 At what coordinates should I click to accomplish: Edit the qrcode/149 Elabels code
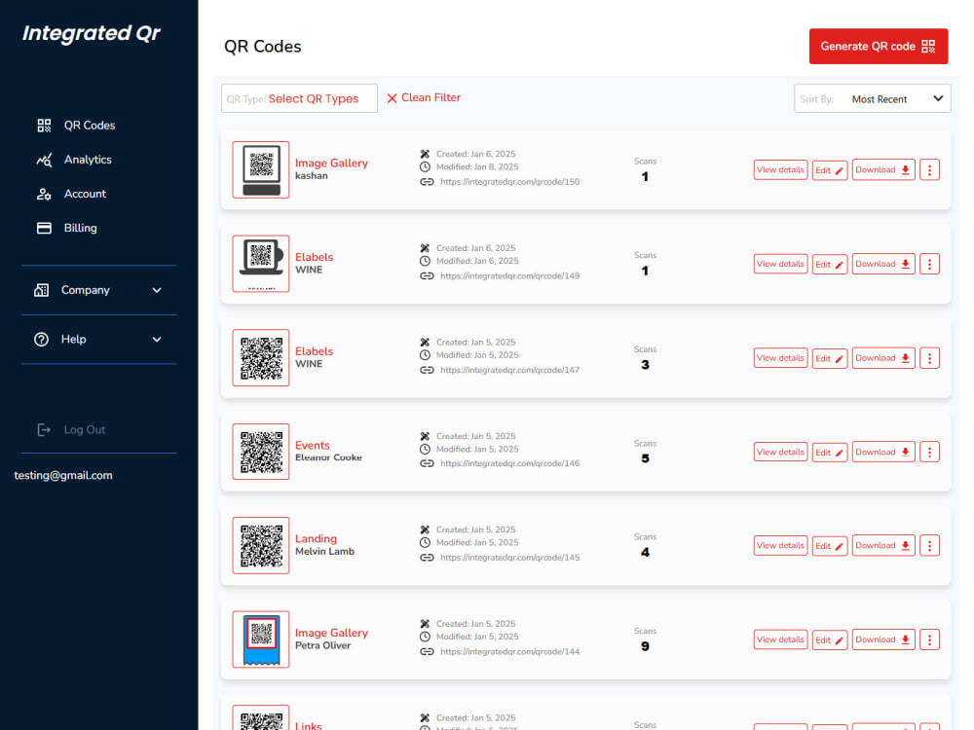[x=829, y=265]
